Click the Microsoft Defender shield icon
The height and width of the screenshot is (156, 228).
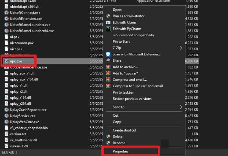coord(108,54)
